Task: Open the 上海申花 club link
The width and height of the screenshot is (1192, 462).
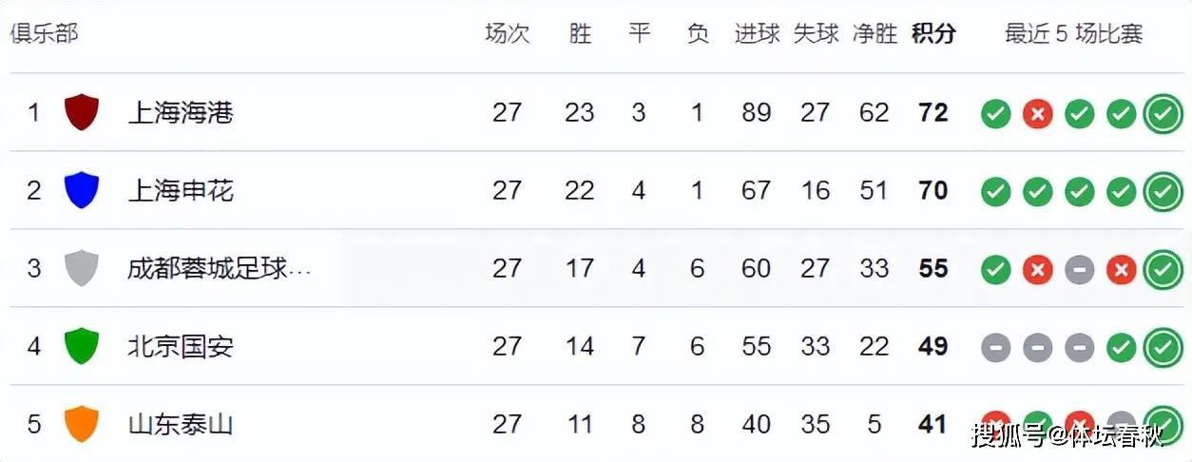Action: pyautogui.click(x=181, y=190)
